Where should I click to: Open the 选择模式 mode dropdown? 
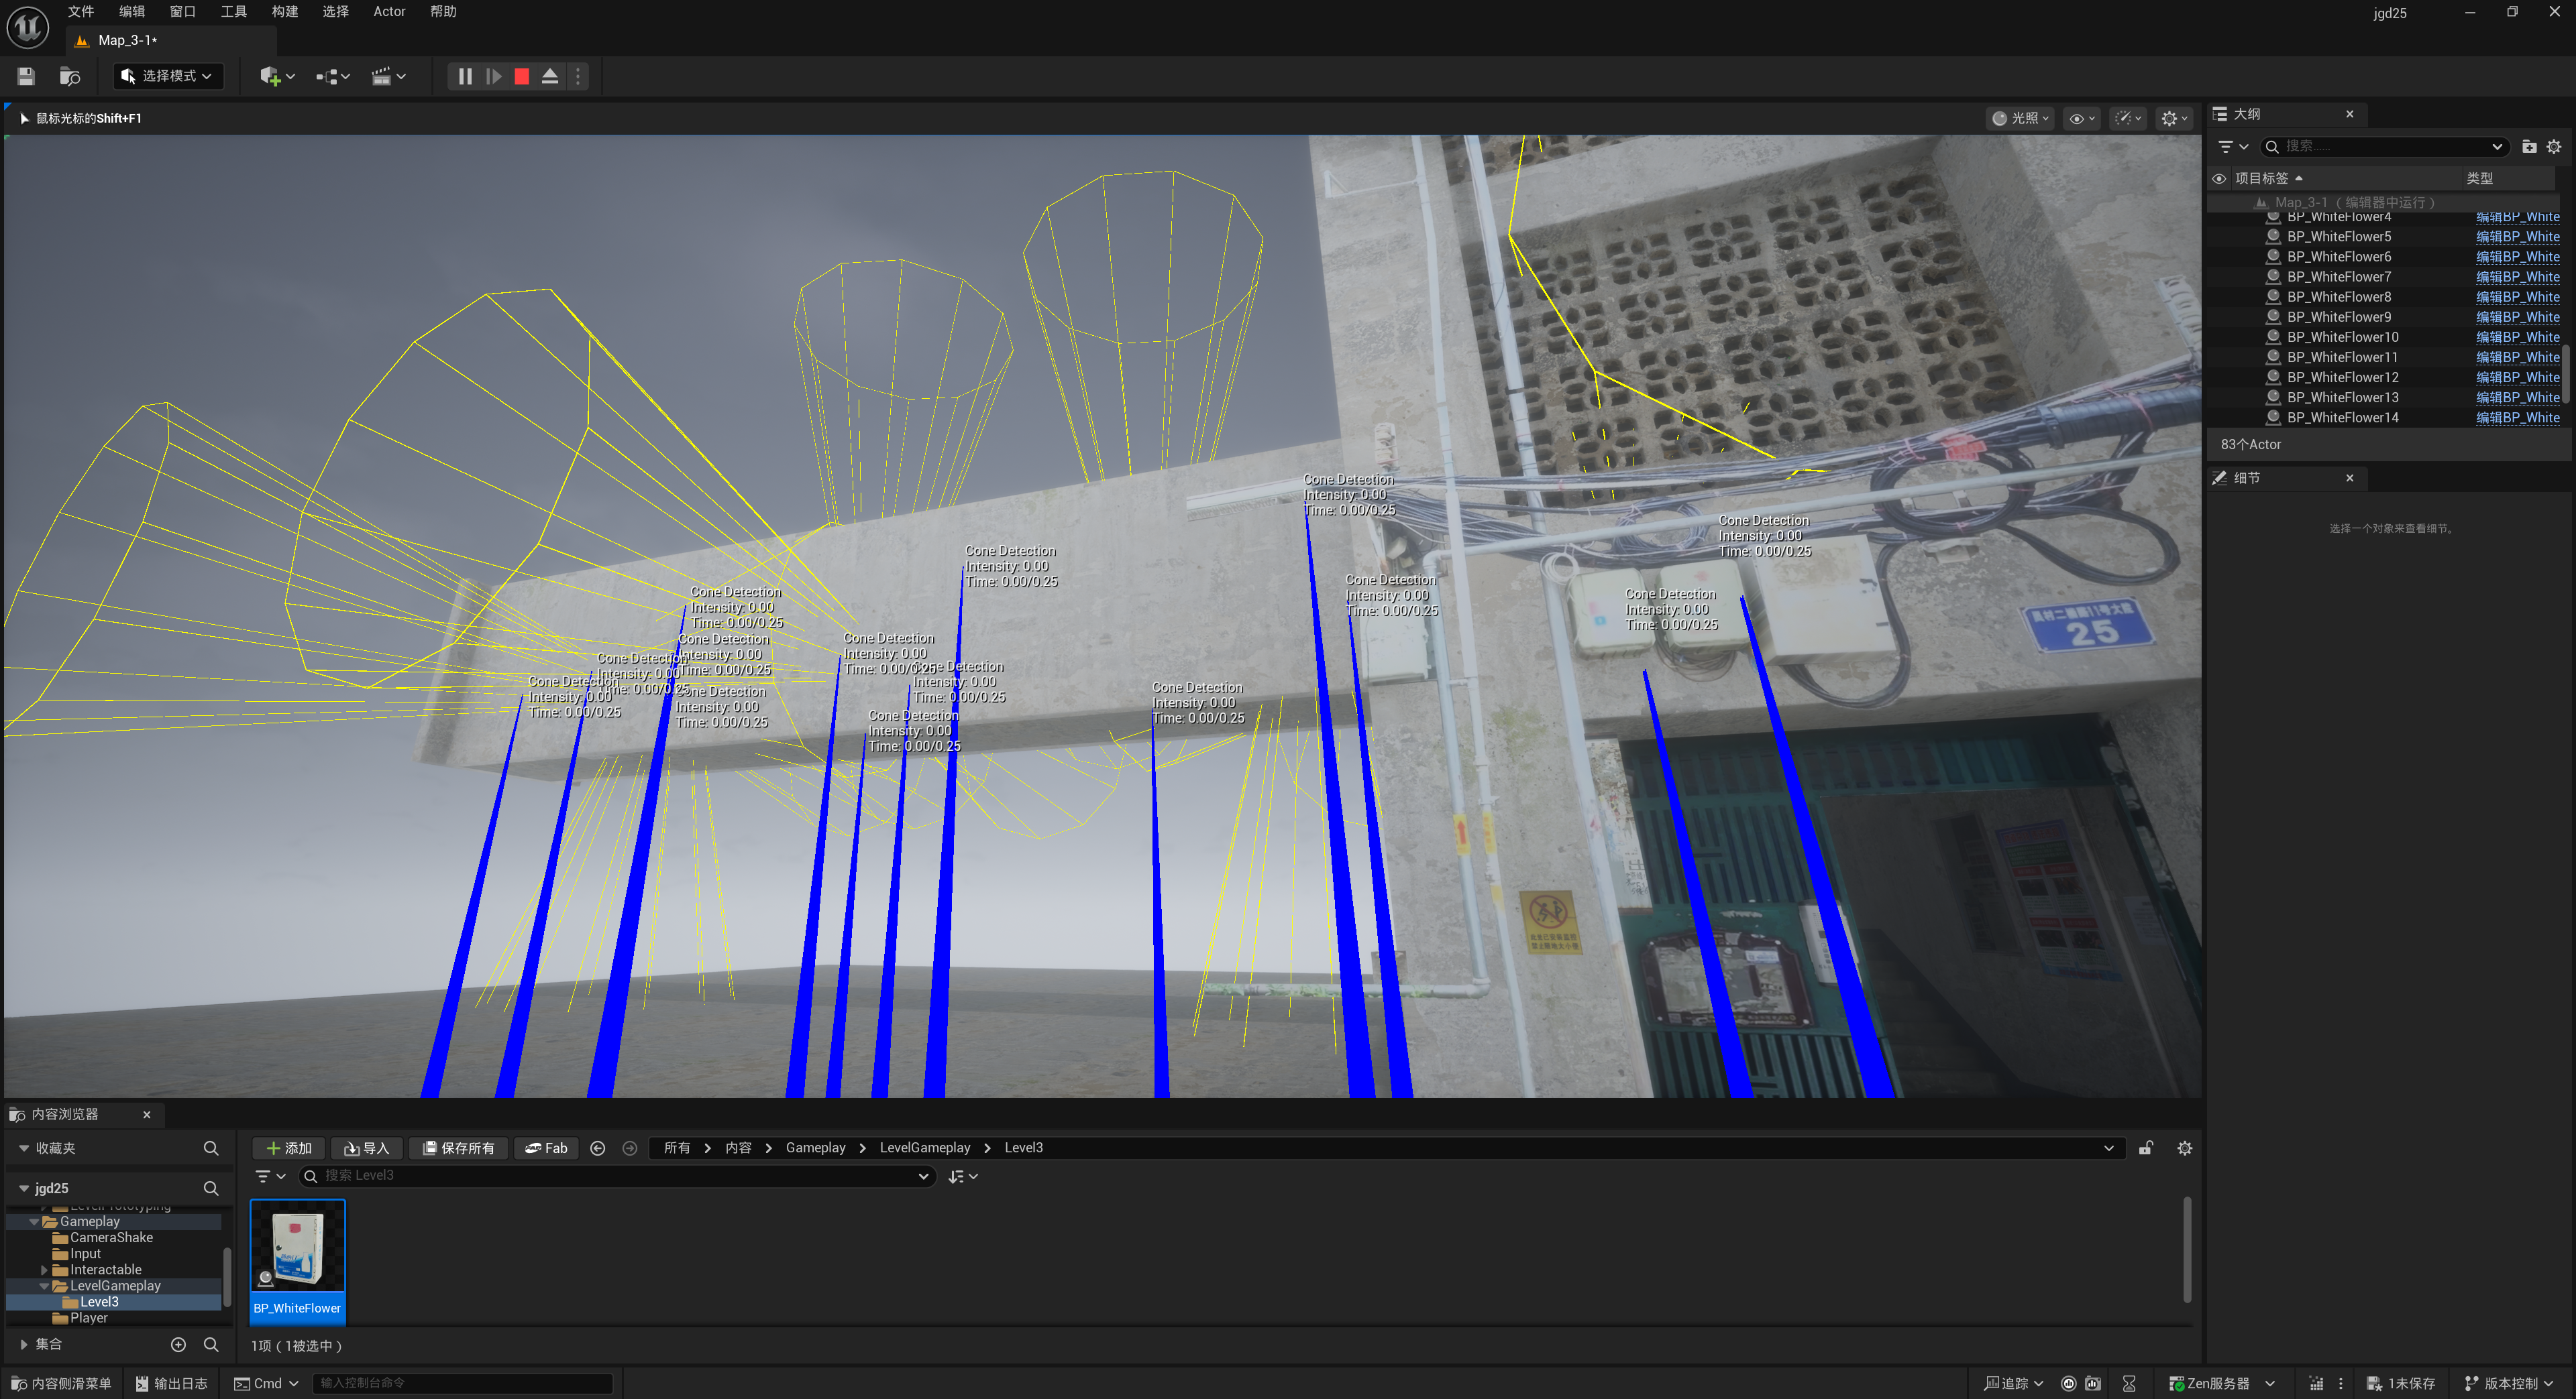point(168,76)
